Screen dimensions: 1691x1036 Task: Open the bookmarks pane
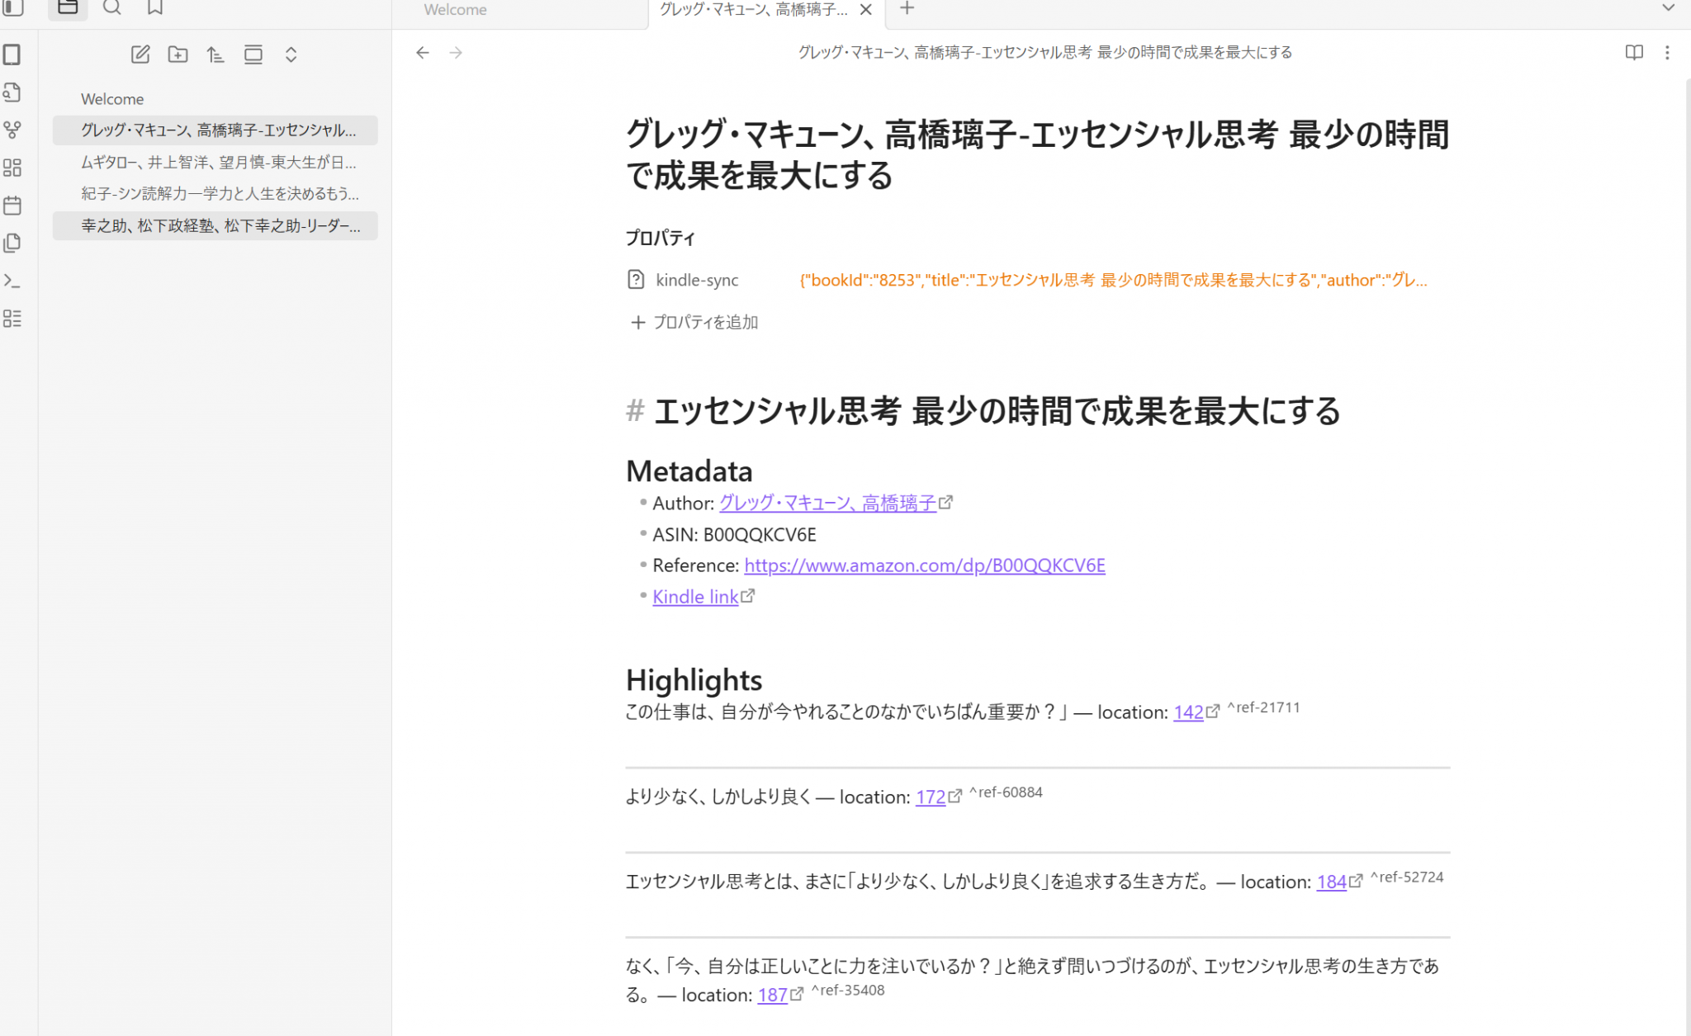(154, 8)
